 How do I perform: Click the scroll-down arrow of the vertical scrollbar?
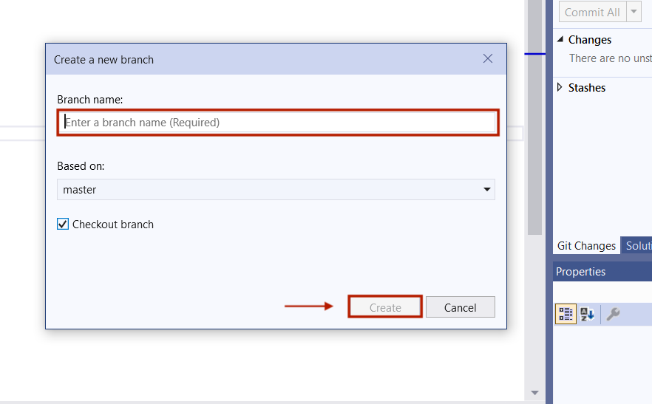coord(534,393)
